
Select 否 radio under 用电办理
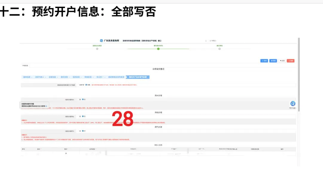tap(83, 117)
